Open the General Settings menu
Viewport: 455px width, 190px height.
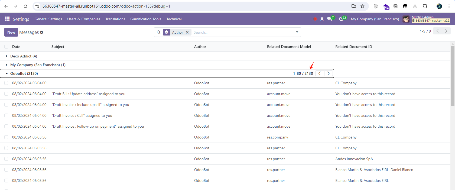click(48, 19)
